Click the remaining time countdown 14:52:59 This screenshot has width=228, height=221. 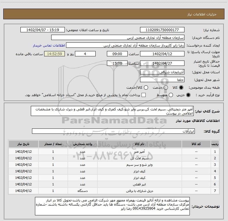(54, 54)
